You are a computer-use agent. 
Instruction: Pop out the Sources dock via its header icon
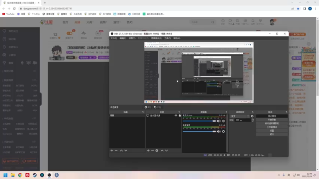pyautogui.click(x=179, y=112)
